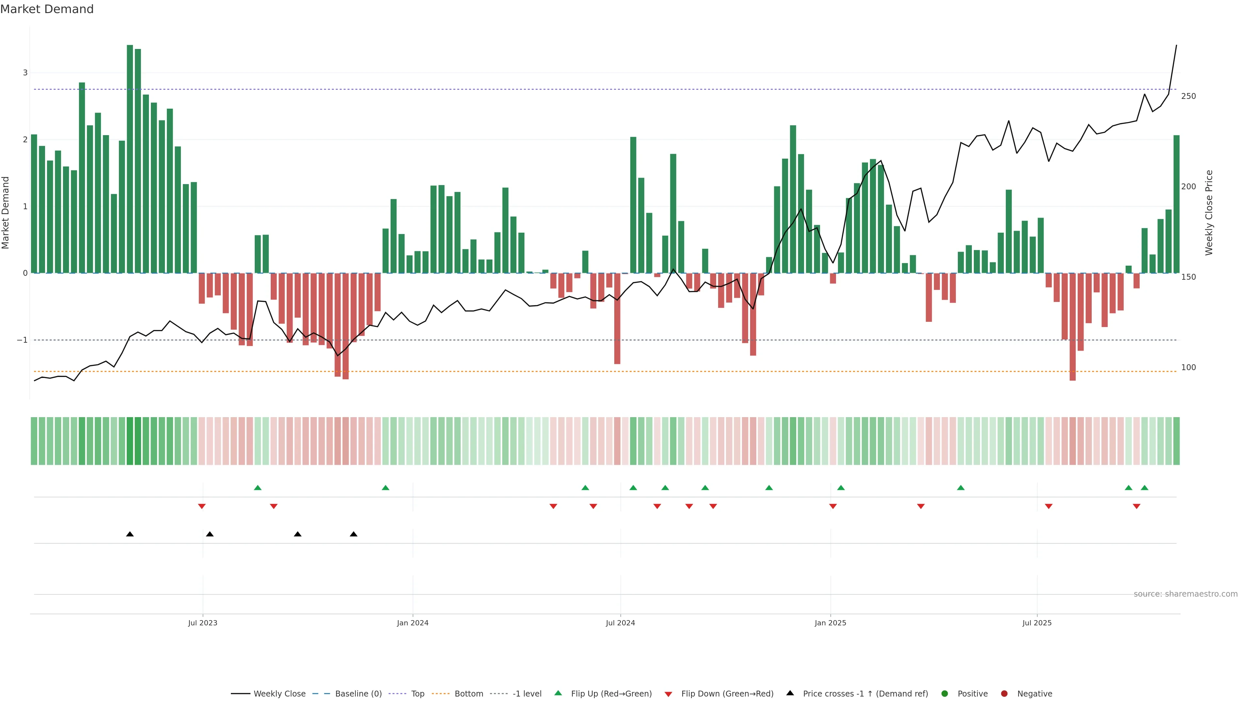Click the black triangle Price crosses legend icon
This screenshot has width=1254, height=705.
tap(790, 693)
